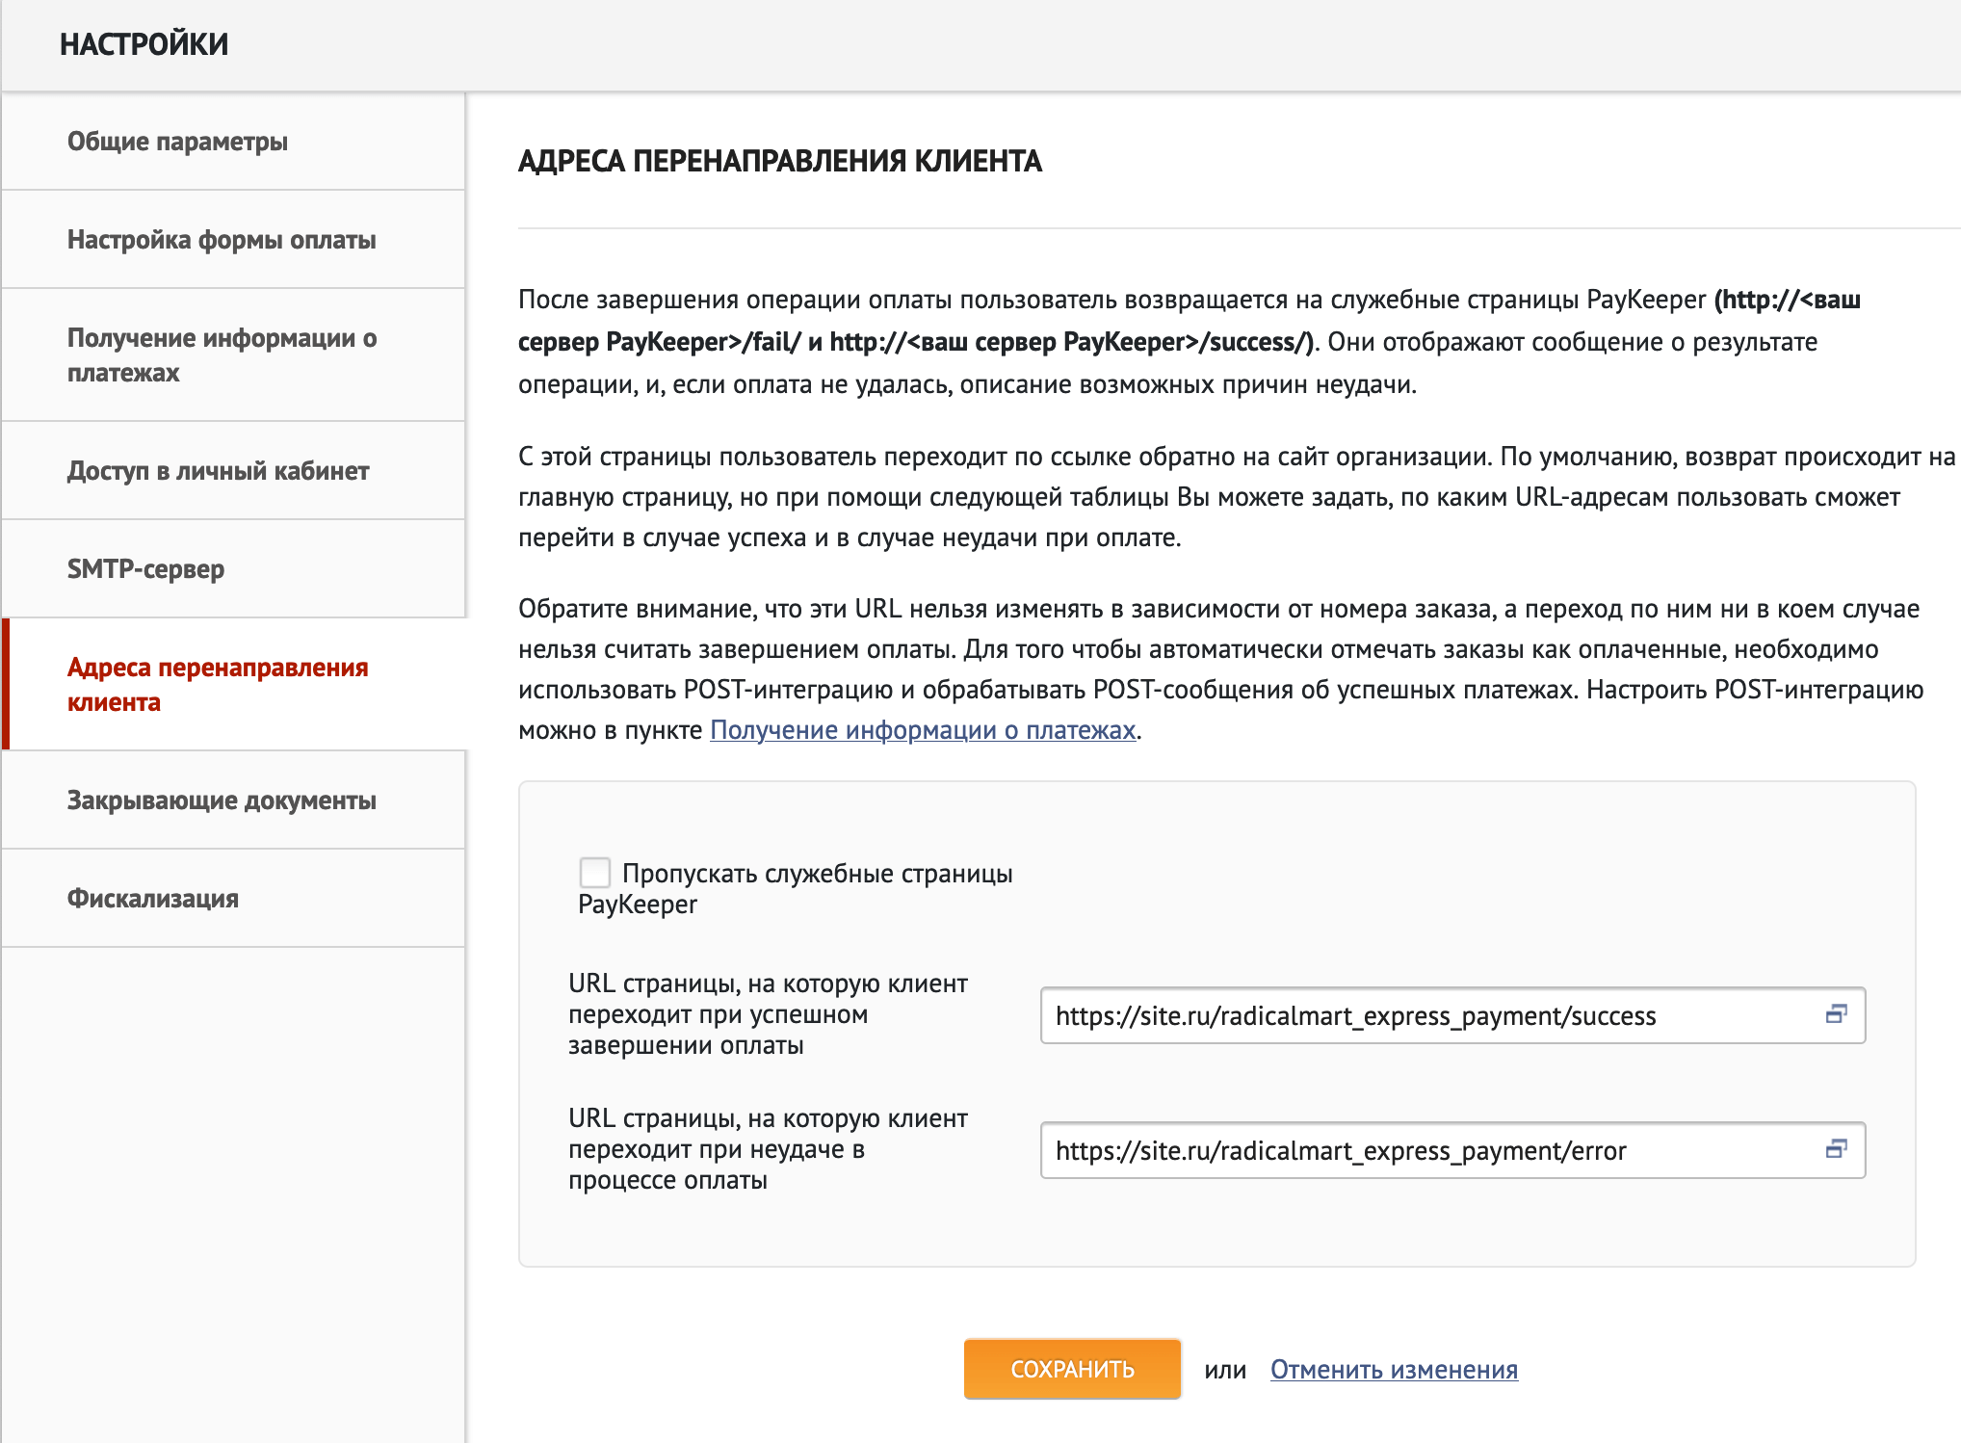The height and width of the screenshot is (1443, 1961).
Task: Click the Пропускать служебные страницы label text
Action: pos(817,874)
